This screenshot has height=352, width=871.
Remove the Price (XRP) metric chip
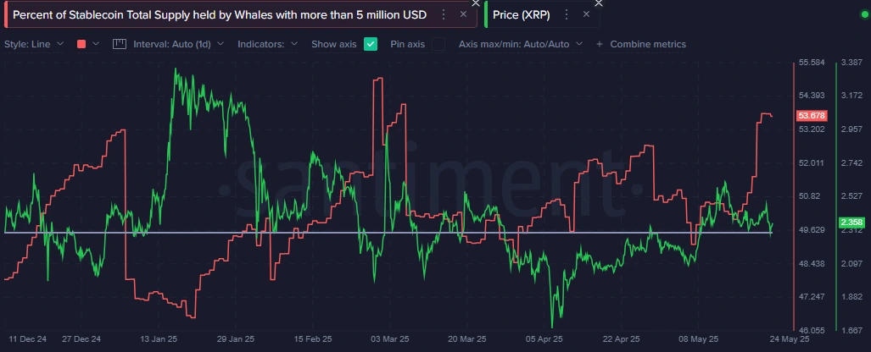coord(586,14)
